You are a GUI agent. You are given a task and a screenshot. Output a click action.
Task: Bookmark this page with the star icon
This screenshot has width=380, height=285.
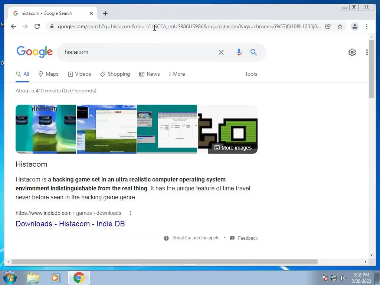pyautogui.click(x=340, y=26)
